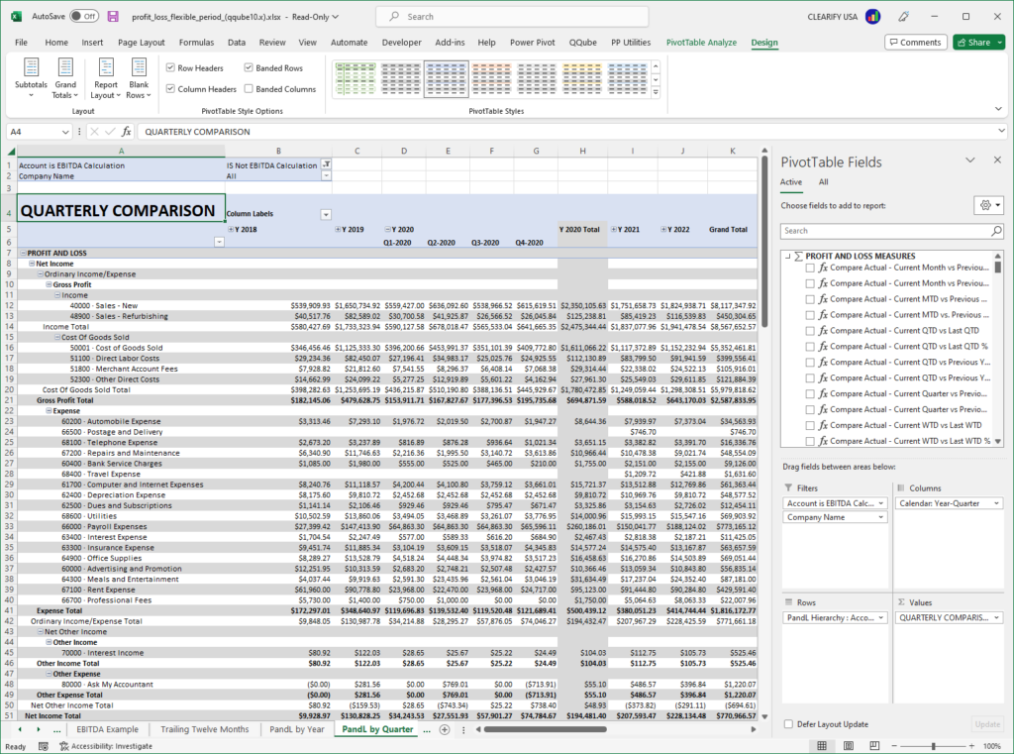
Task: Open the Blank Rows options
Action: (x=139, y=78)
